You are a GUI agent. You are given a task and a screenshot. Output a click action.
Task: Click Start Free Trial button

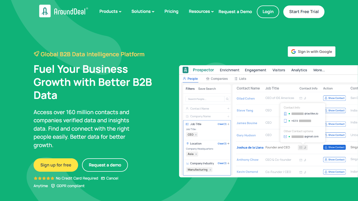tap(304, 12)
